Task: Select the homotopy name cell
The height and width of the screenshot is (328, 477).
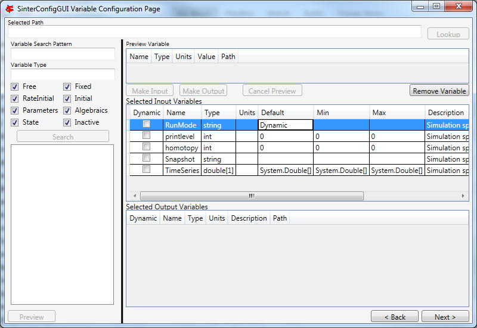Action: point(182,147)
